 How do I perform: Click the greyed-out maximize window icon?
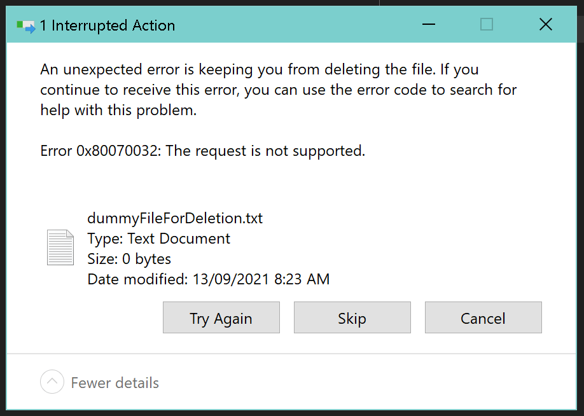click(x=487, y=25)
